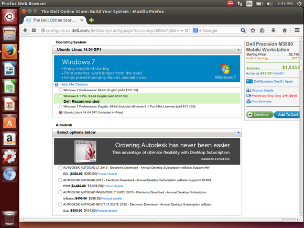Open Product details for INVENTOR LT SUITE
The width and height of the screenshot is (304, 228).
(x=112, y=199)
